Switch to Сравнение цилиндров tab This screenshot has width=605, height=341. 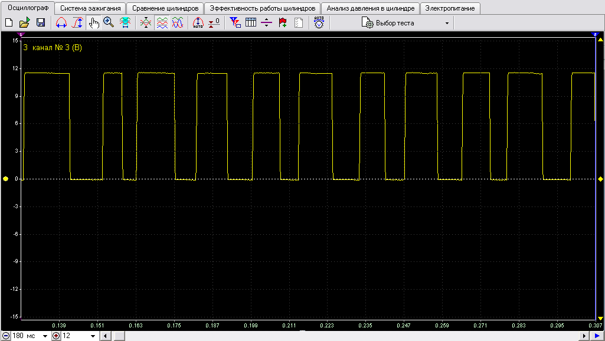pyautogui.click(x=165, y=8)
